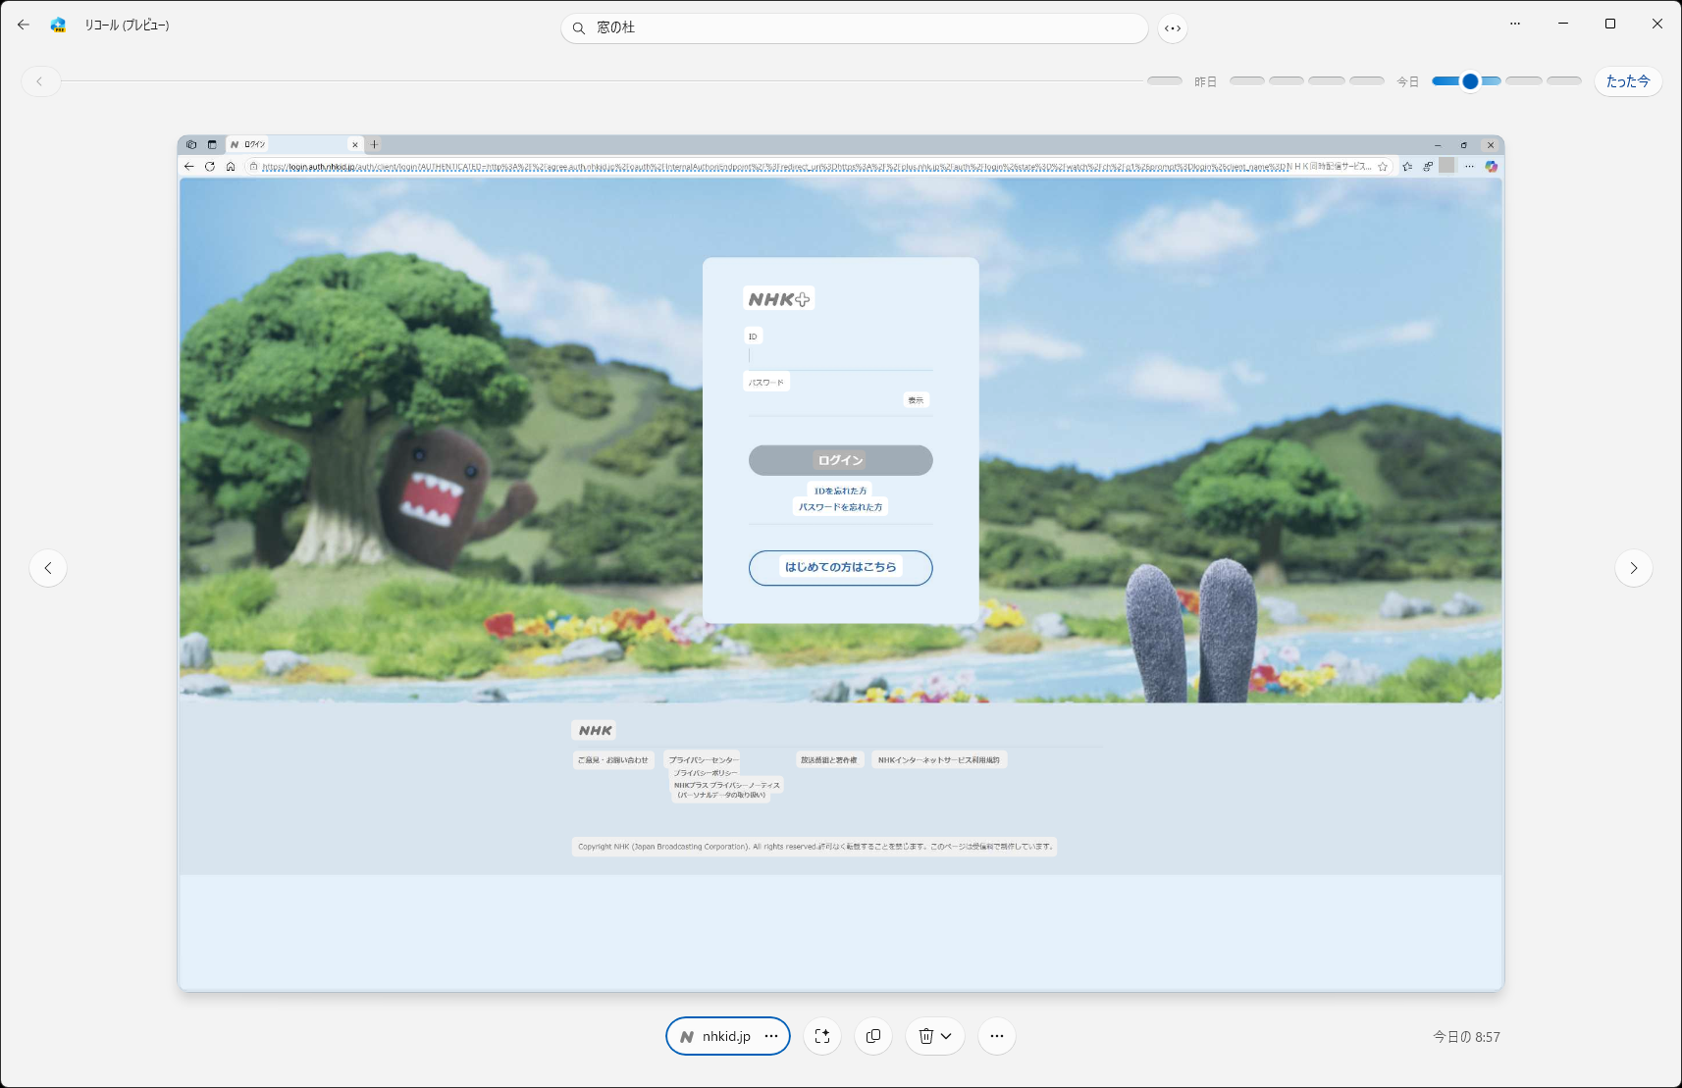Click the browser three-dots menu in the snapshot
Viewport: 1682px width, 1088px height.
[1469, 167]
